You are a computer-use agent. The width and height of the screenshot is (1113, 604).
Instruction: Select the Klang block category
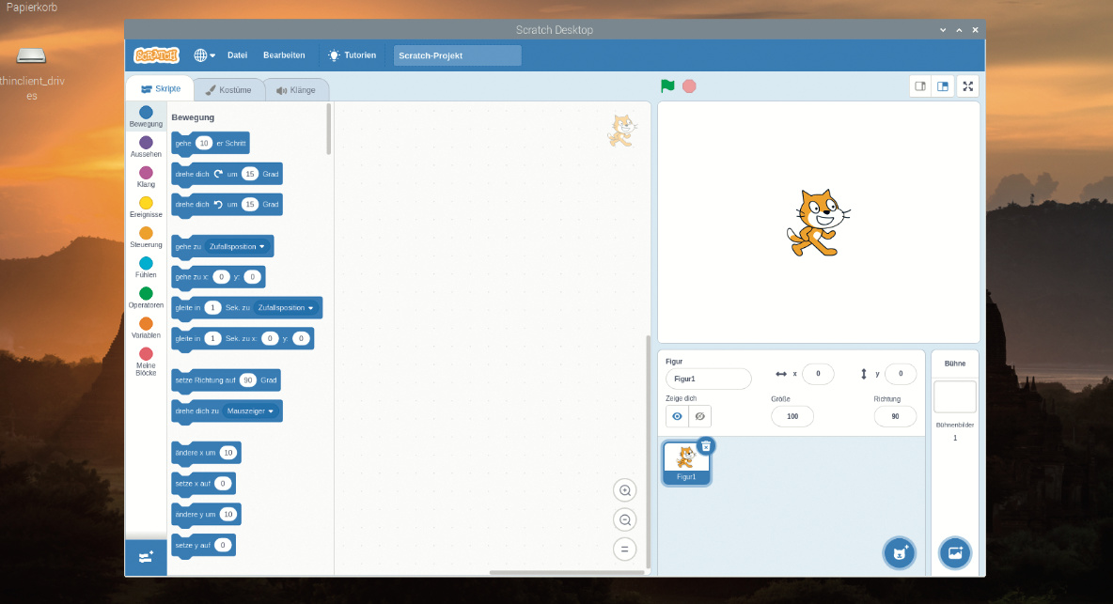[x=147, y=178]
